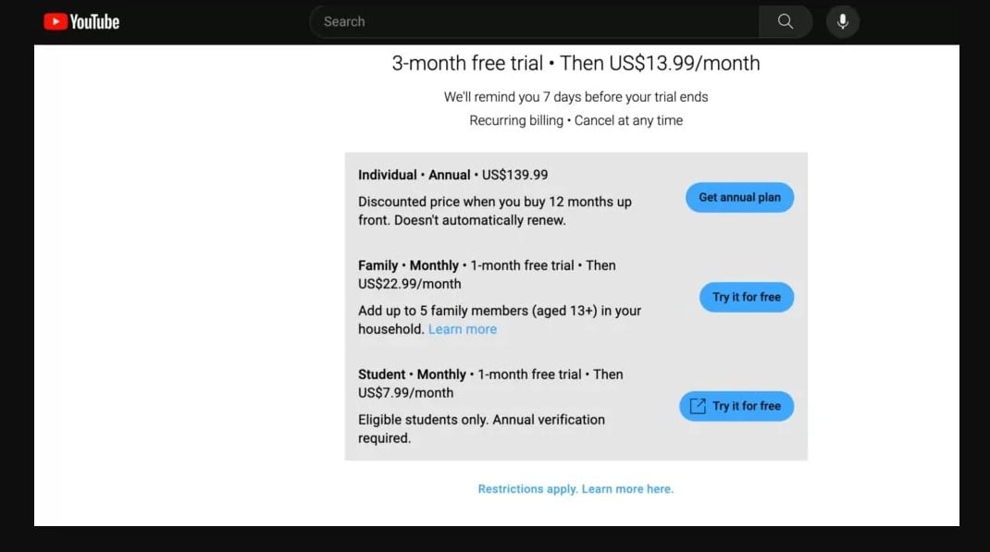
Task: Start voice search with microphone icon
Action: (842, 21)
